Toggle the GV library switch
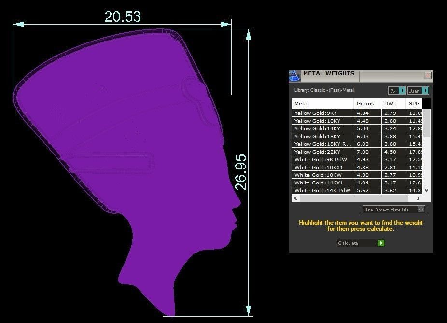 396,91
